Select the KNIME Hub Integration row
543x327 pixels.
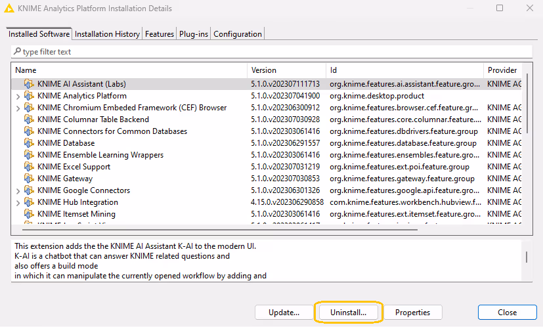[267, 202]
